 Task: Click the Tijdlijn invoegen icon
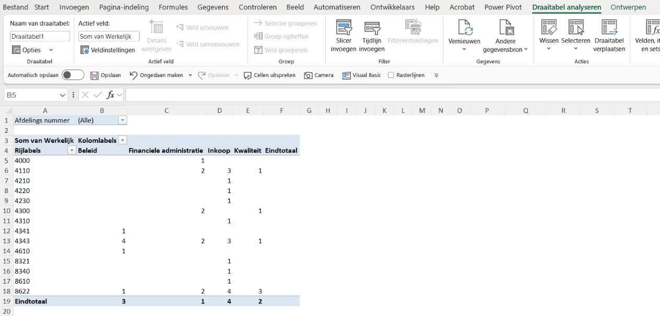372,27
